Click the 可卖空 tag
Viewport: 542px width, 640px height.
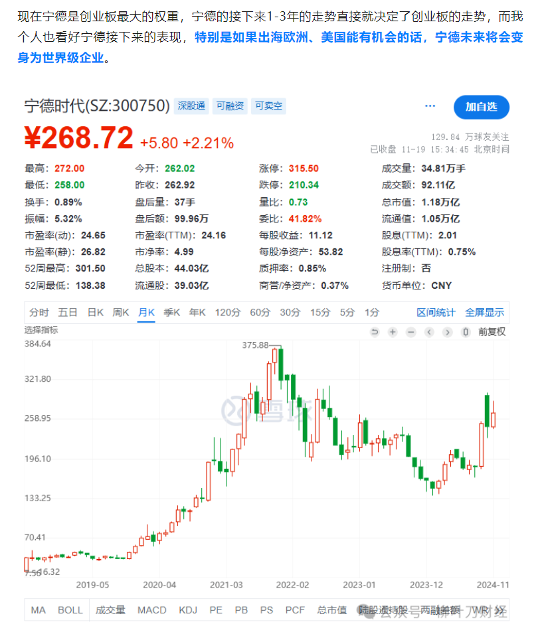[x=268, y=106]
